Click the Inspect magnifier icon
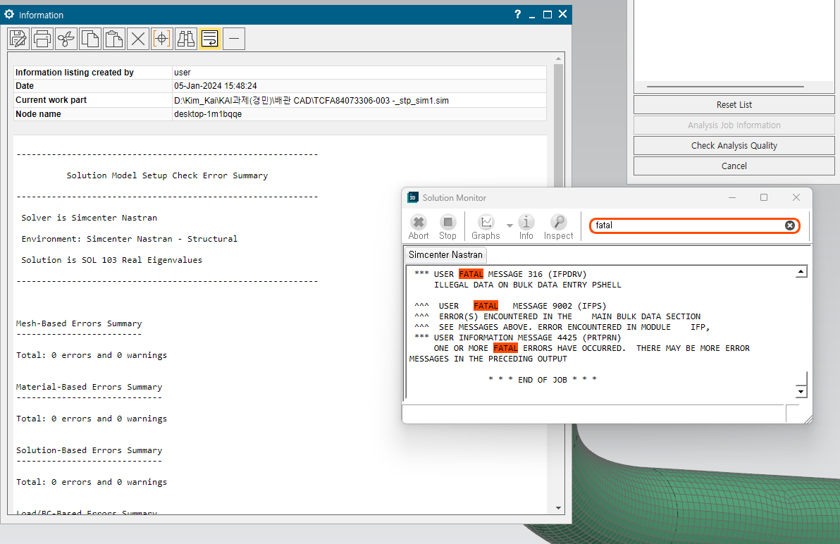 pyautogui.click(x=558, y=227)
